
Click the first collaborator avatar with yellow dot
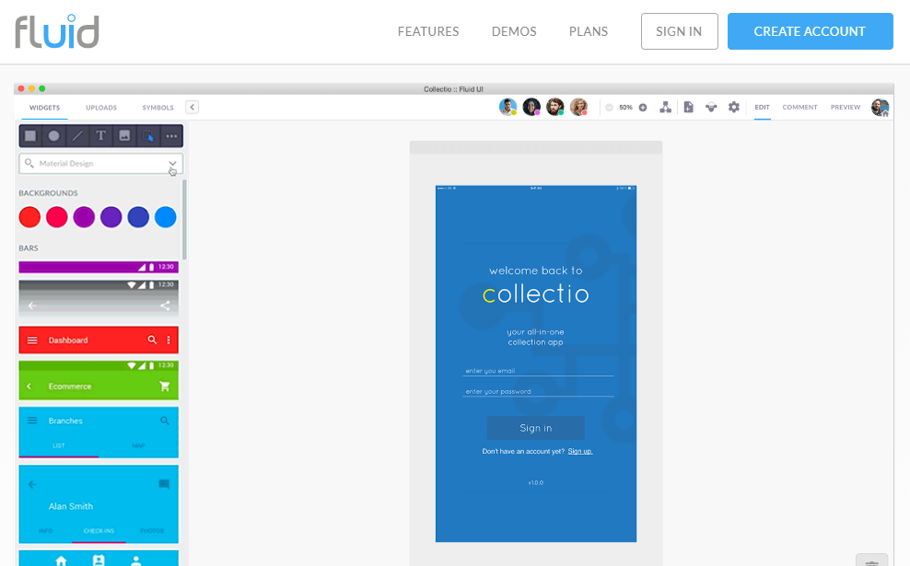click(x=507, y=107)
